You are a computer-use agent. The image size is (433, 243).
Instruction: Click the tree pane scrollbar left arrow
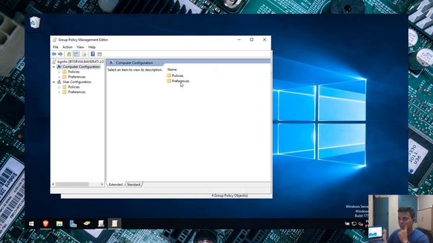coord(53,184)
